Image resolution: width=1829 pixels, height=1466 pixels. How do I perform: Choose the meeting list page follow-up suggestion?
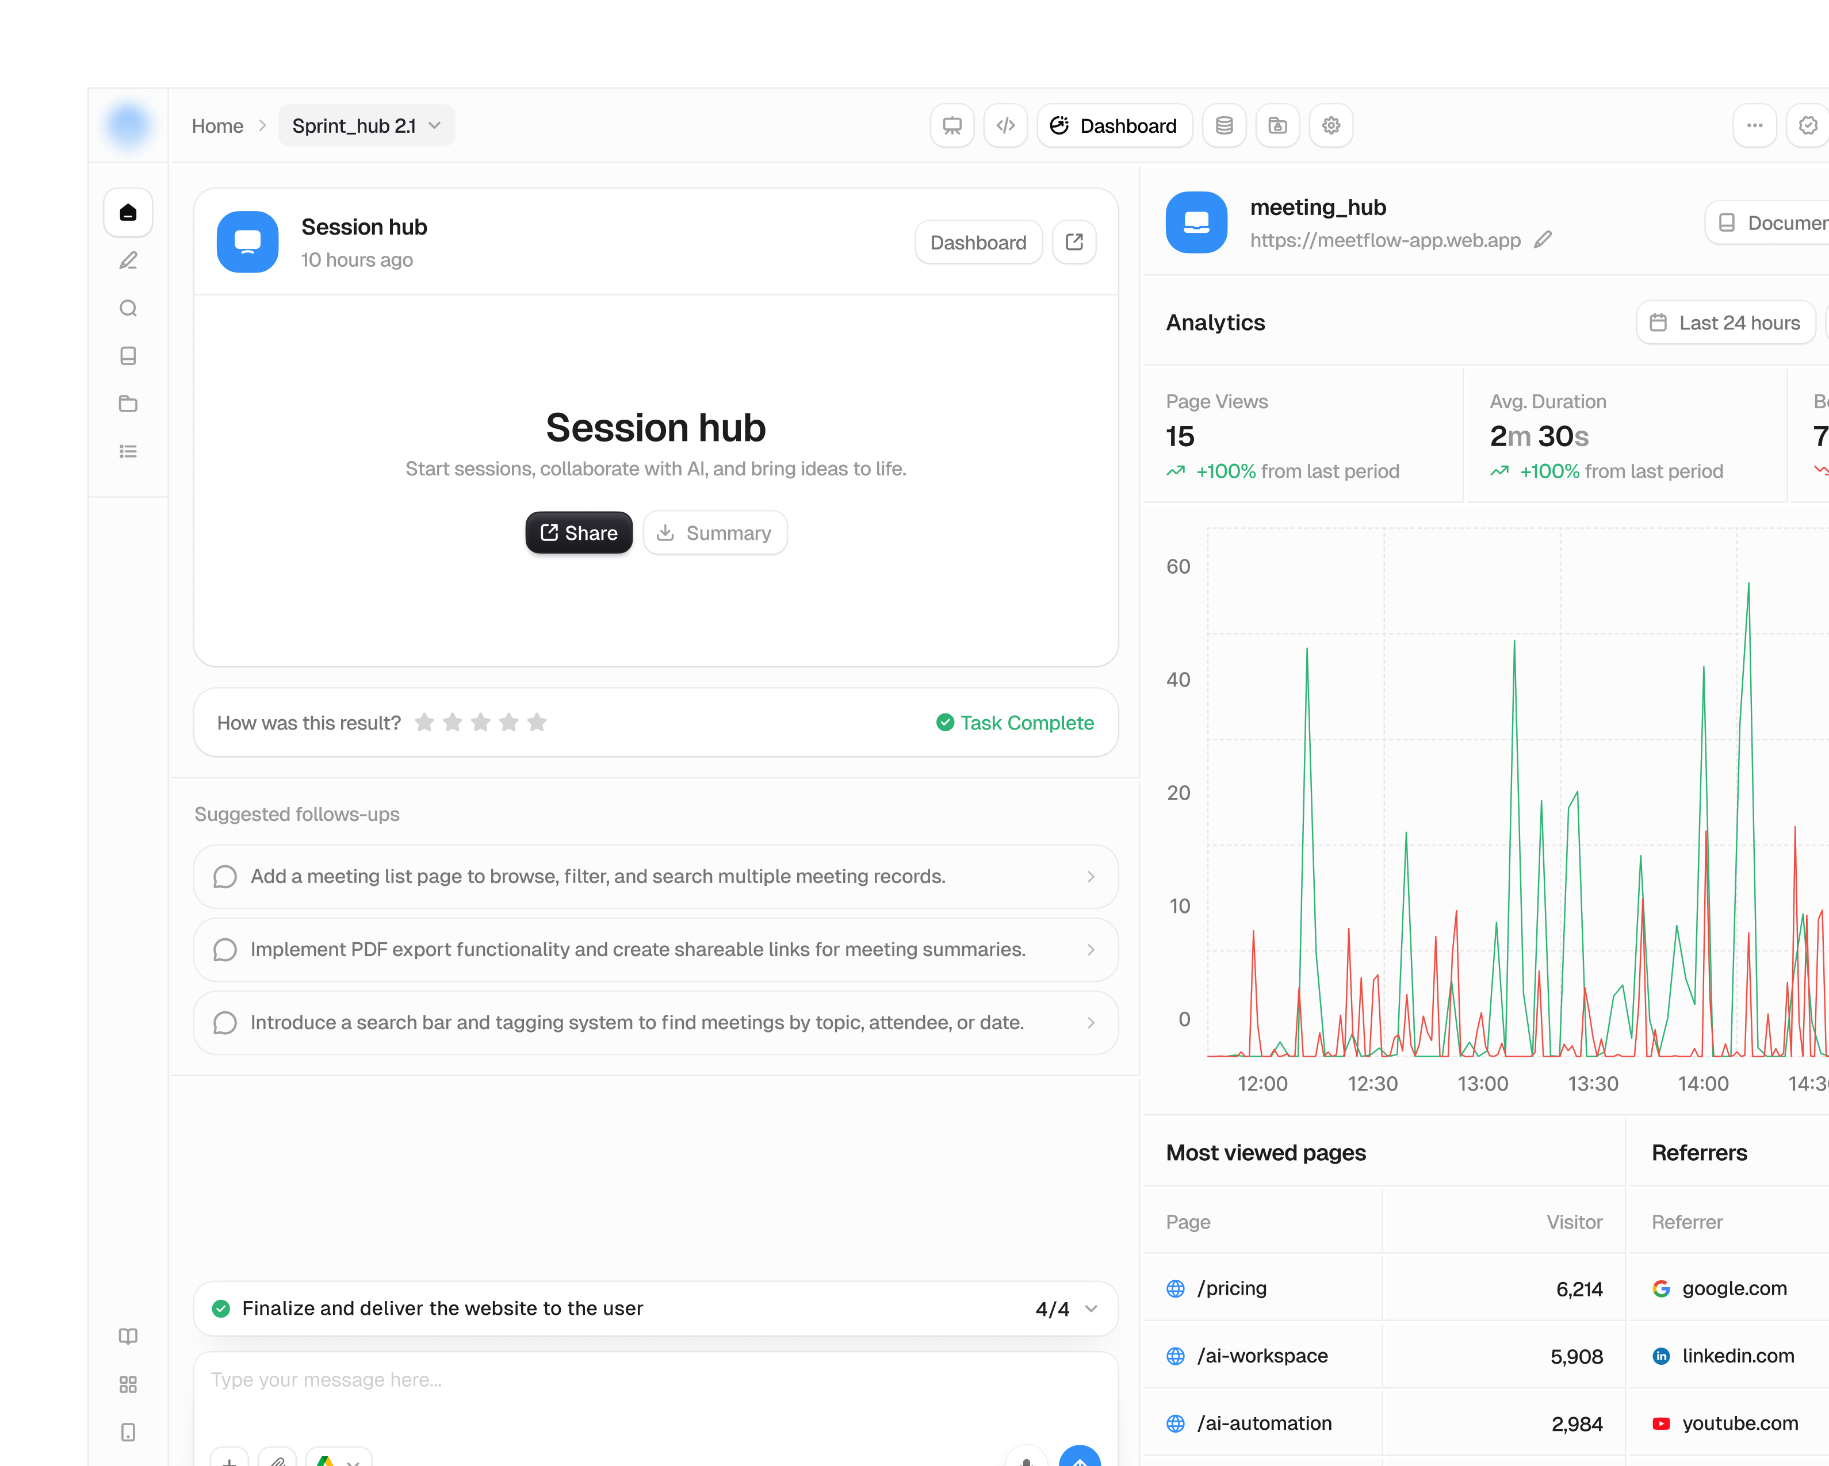click(x=655, y=876)
